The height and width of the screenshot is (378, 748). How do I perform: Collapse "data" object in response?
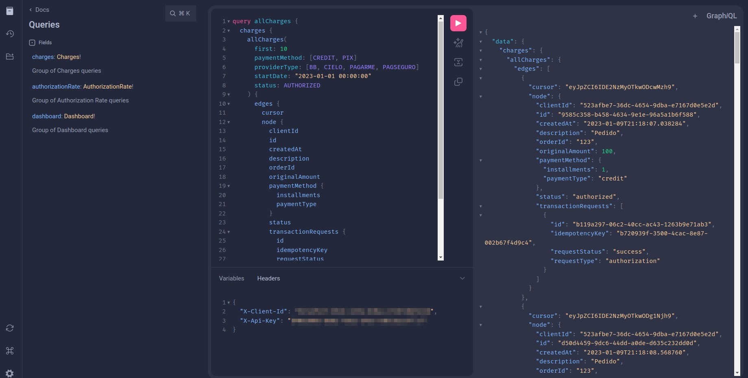(x=481, y=42)
